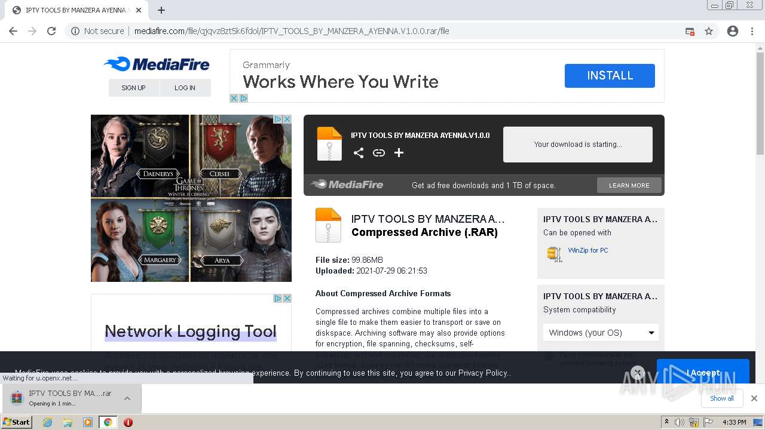Open the Windows Start menu
Image resolution: width=765 pixels, height=430 pixels.
pyautogui.click(x=17, y=422)
